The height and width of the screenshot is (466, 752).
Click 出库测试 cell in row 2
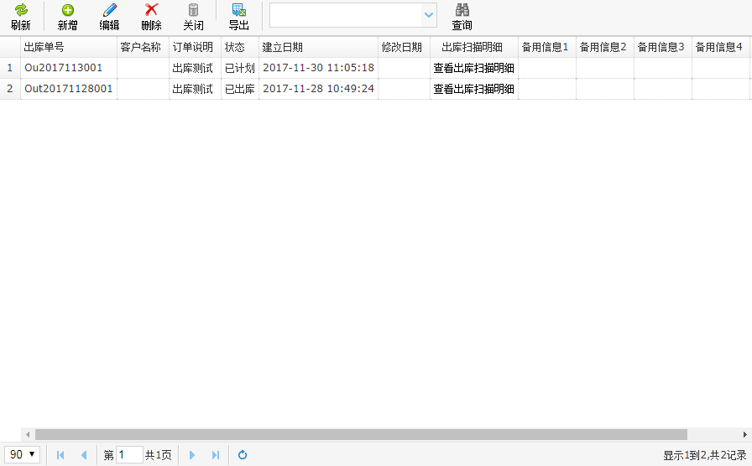196,89
